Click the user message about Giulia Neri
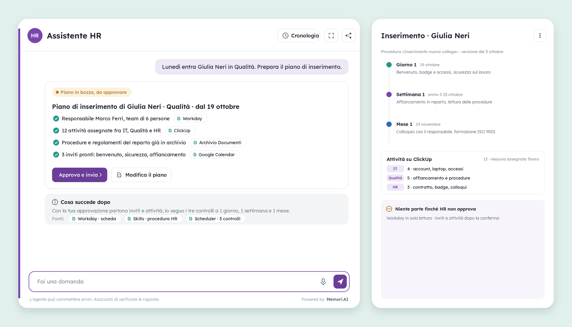The image size is (572, 327). pyautogui.click(x=252, y=67)
